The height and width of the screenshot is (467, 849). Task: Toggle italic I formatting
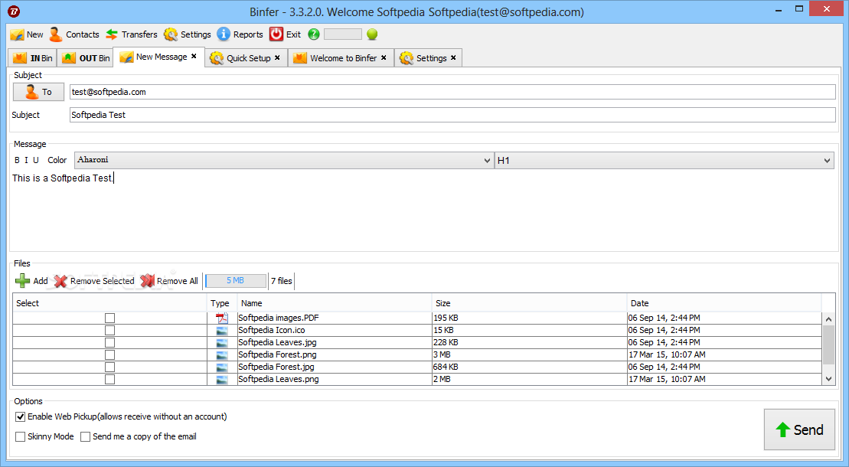[x=26, y=160]
